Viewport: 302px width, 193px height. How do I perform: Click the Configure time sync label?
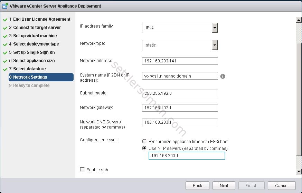[99, 140]
